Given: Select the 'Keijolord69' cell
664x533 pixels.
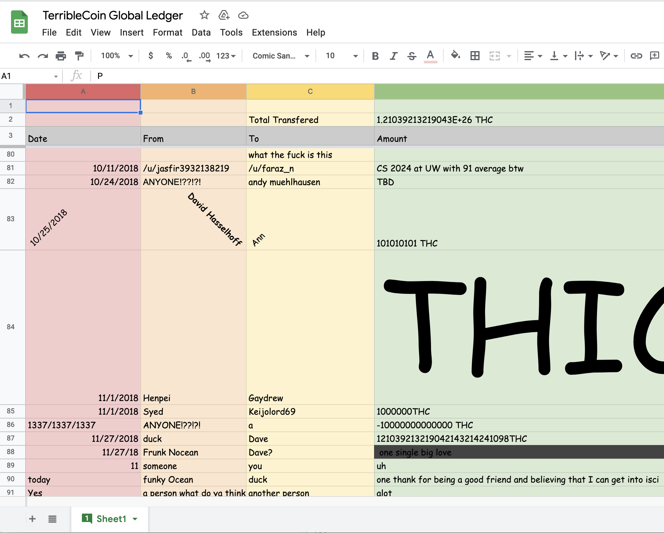Looking at the screenshot, I should (310, 411).
